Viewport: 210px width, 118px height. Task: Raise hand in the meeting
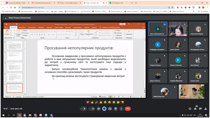(116, 109)
